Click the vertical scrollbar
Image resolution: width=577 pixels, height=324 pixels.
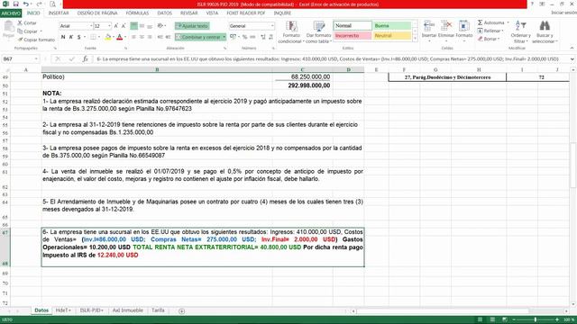pyautogui.click(x=573, y=166)
